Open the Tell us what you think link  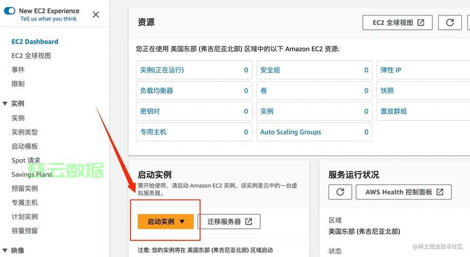pos(48,19)
